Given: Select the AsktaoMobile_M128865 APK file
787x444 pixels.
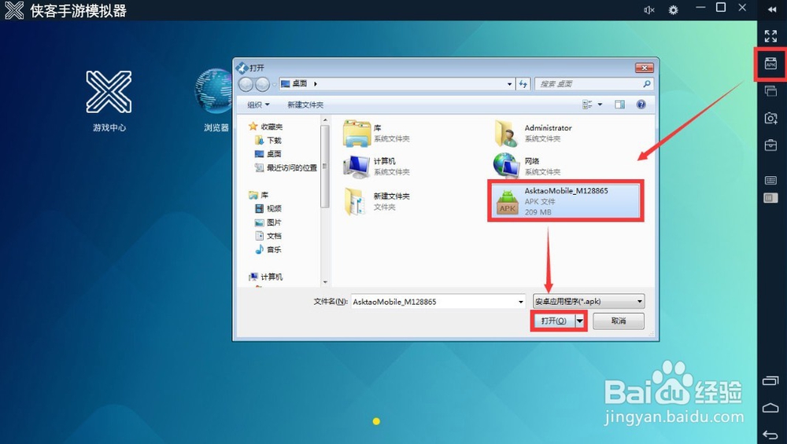Looking at the screenshot, I should tap(566, 201).
